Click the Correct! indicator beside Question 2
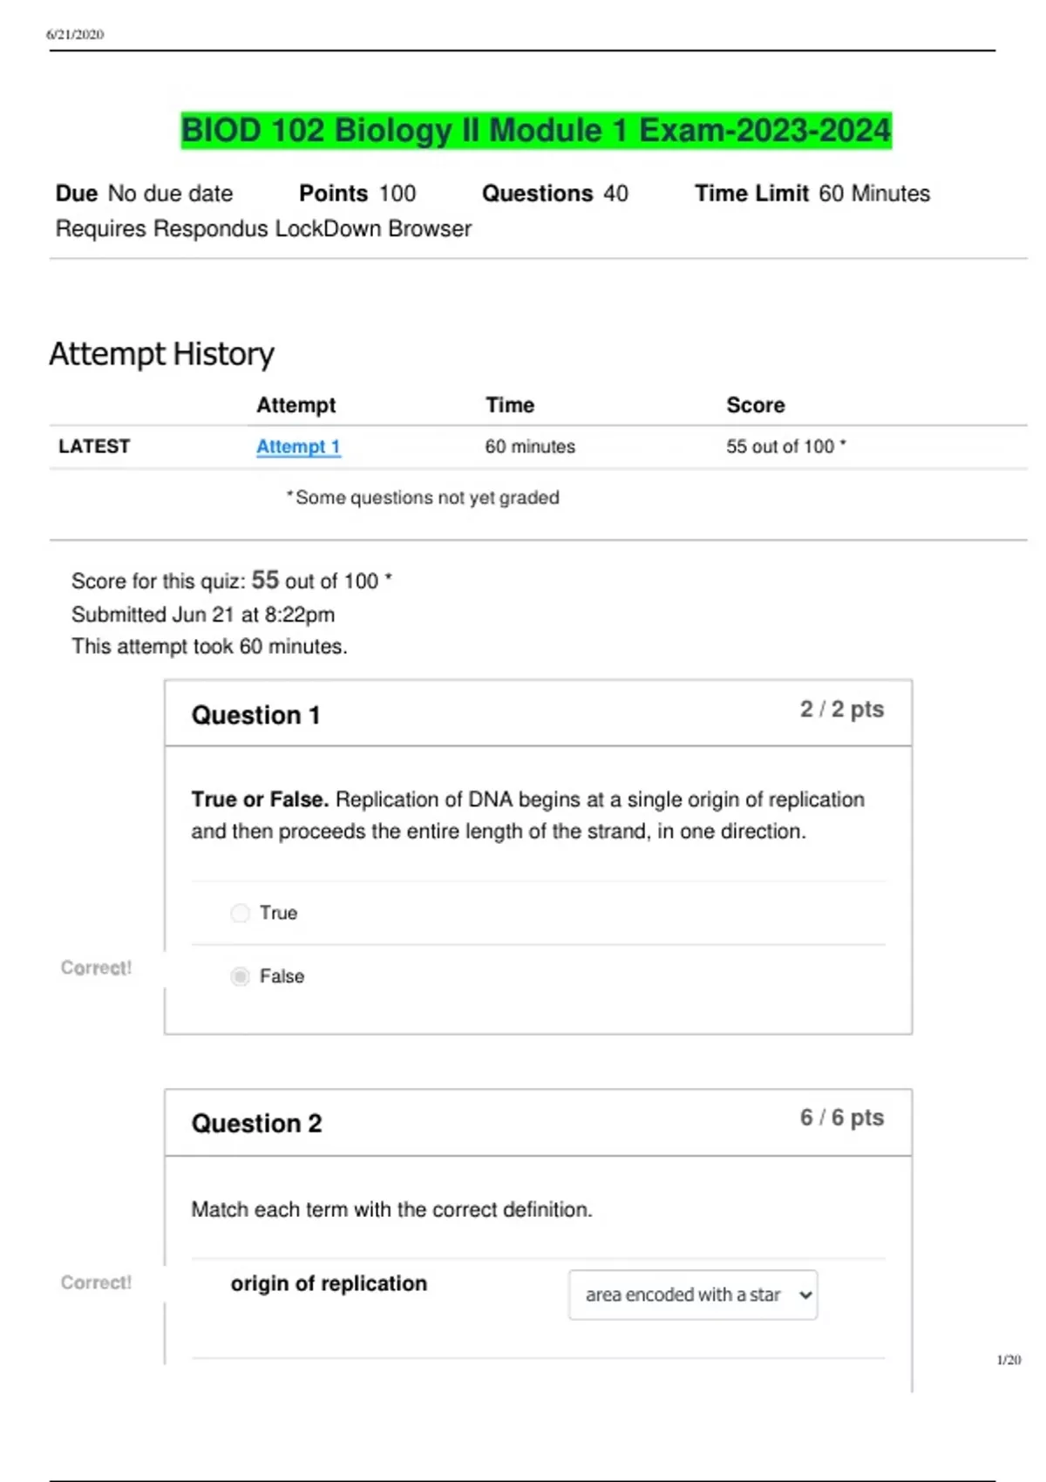Viewport: 1046px width, 1482px height. (x=96, y=1282)
